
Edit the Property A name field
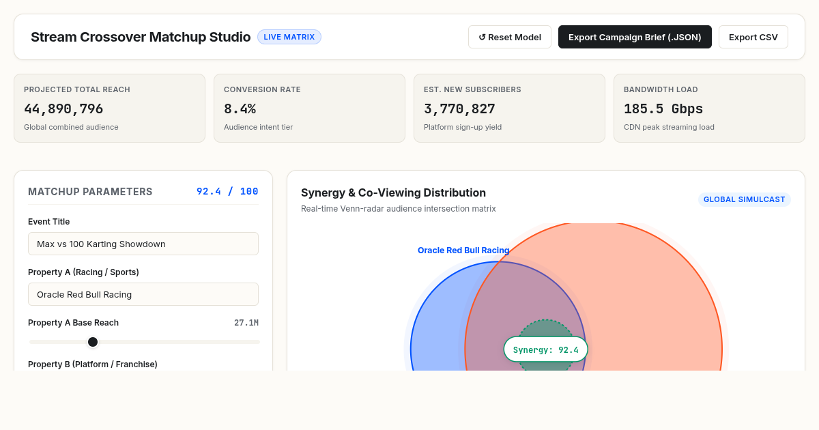pos(143,294)
